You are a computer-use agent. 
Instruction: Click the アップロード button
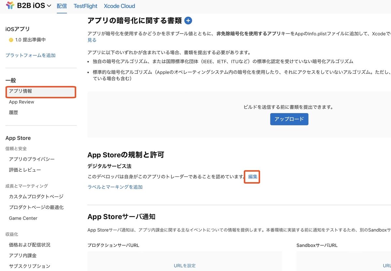point(289,119)
